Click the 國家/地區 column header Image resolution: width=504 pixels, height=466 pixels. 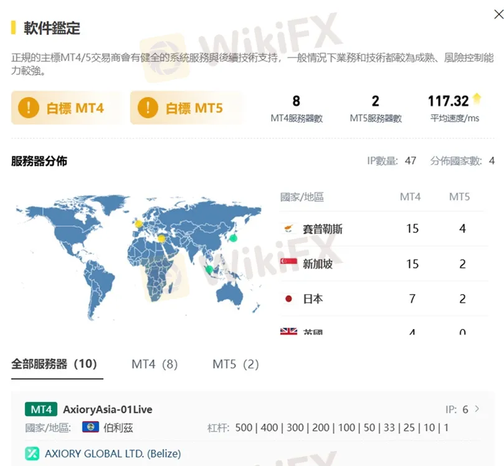pos(302,197)
